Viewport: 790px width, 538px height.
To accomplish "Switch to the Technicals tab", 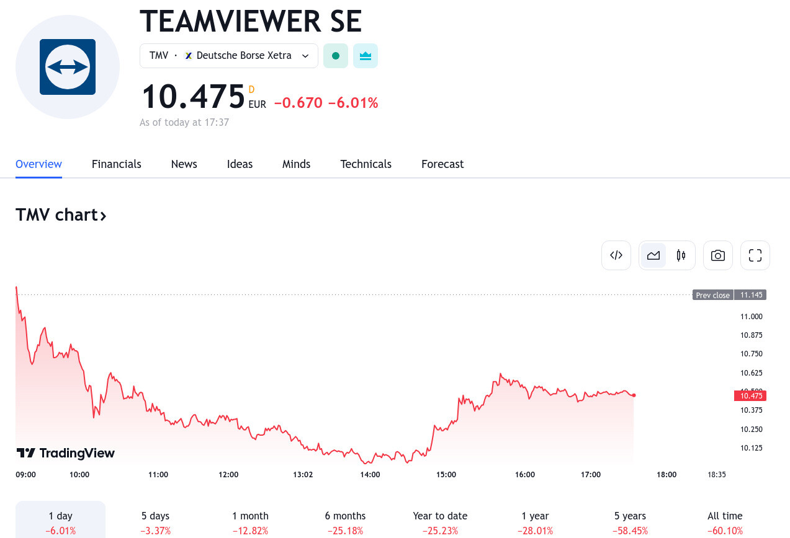I will pos(366,164).
